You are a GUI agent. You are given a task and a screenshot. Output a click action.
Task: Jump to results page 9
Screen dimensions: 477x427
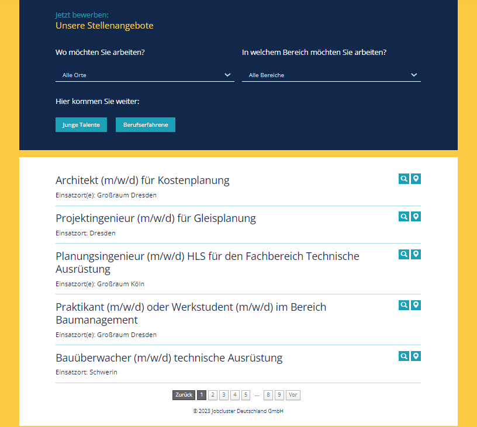279,395
